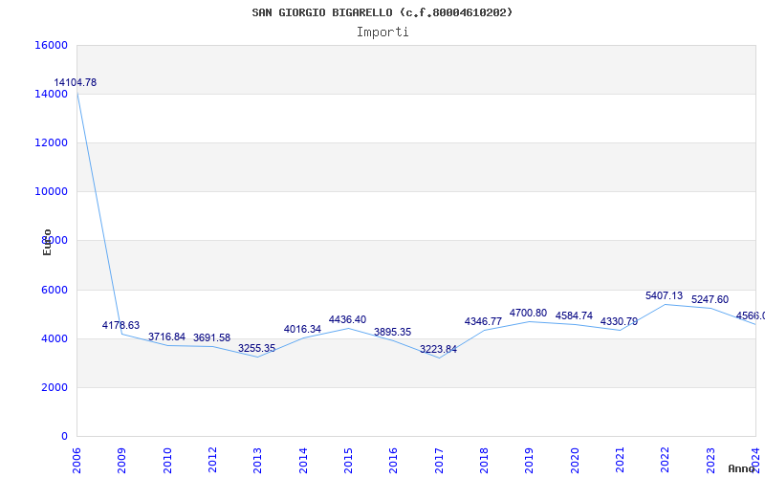Click the 14000 y-axis tick
The height and width of the screenshot is (478, 765).
tap(52, 94)
